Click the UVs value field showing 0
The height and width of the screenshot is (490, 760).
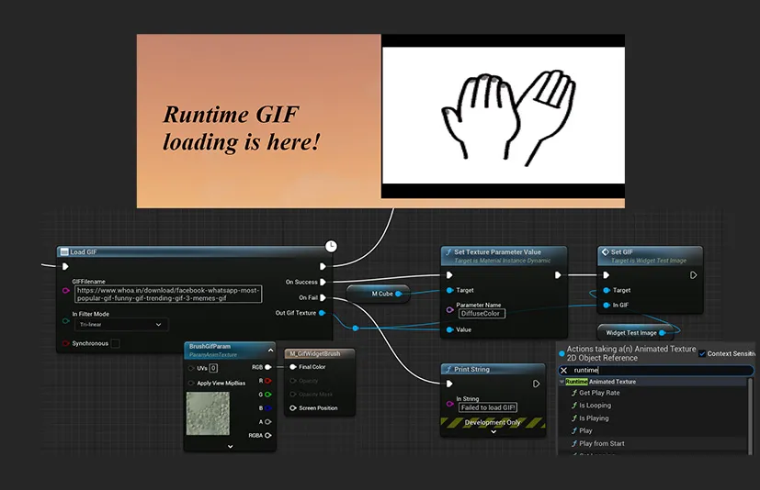pyautogui.click(x=213, y=368)
